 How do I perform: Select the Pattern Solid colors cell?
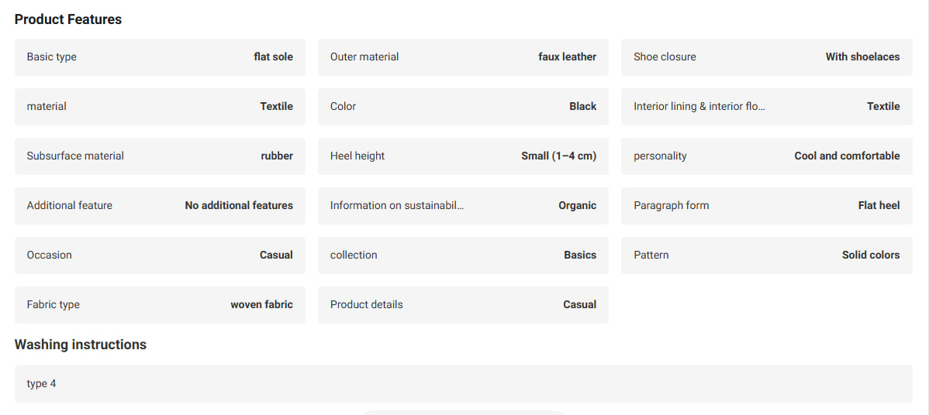[x=767, y=256]
